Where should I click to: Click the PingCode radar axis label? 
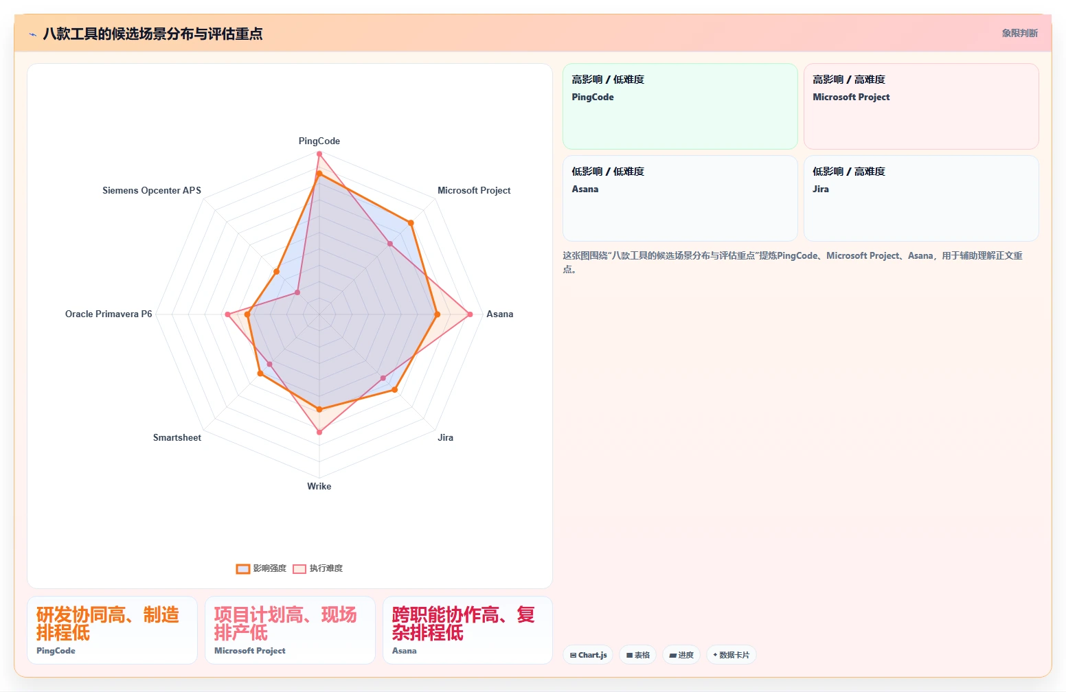[x=319, y=141]
